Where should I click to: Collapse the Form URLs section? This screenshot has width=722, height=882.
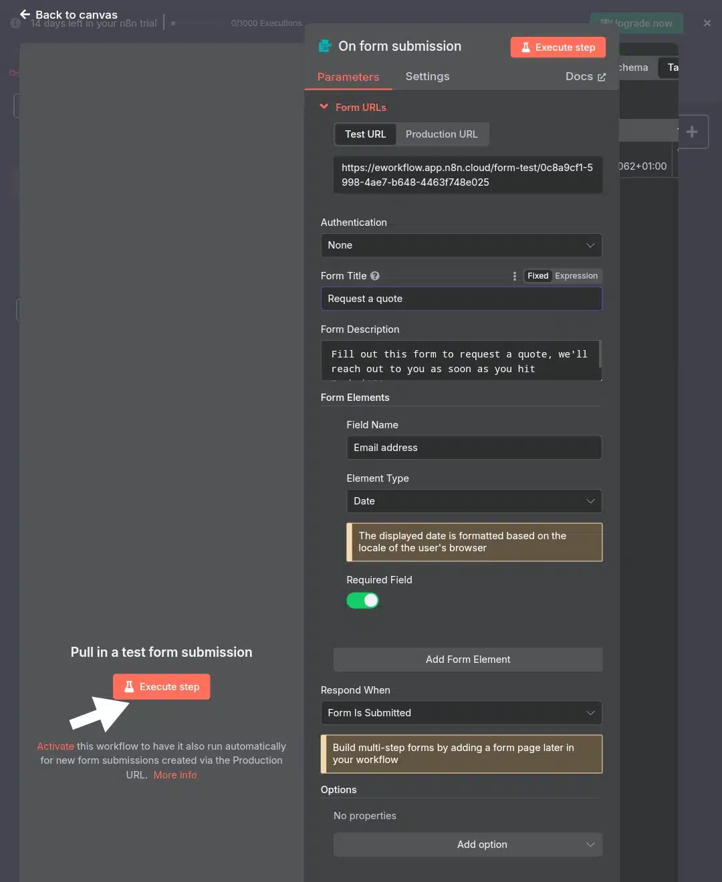pos(324,107)
